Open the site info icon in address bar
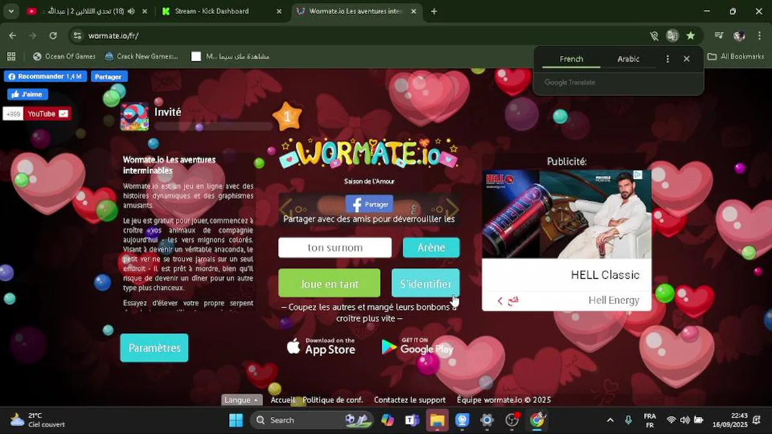Viewport: 772px width, 434px height. point(77,36)
